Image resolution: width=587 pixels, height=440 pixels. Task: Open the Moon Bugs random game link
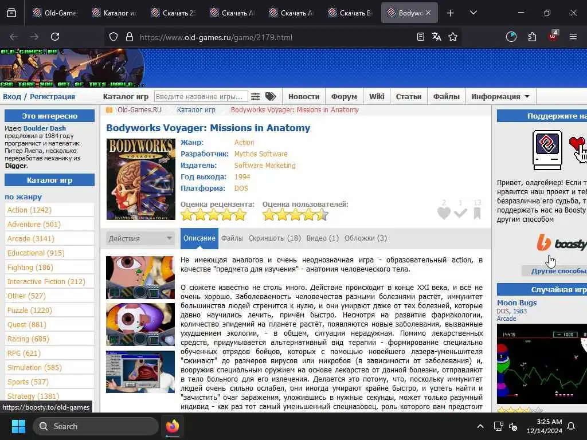click(x=516, y=302)
